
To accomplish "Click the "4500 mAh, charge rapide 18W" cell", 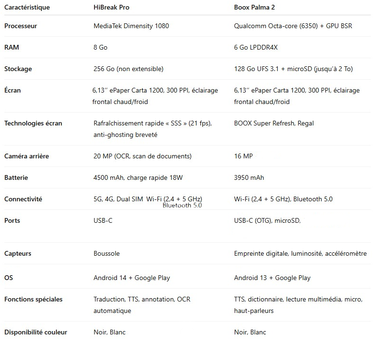I will [x=138, y=177].
